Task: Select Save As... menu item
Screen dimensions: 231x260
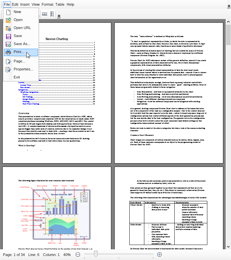Action: 22,44
